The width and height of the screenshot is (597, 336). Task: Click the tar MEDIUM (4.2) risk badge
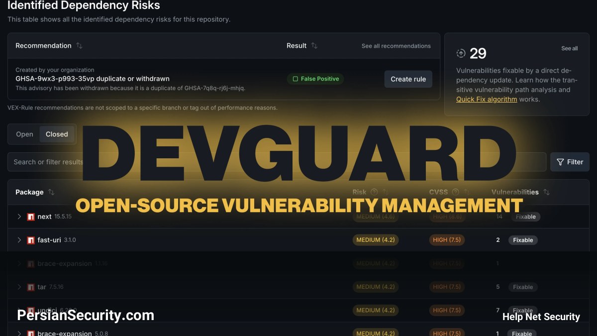376,287
